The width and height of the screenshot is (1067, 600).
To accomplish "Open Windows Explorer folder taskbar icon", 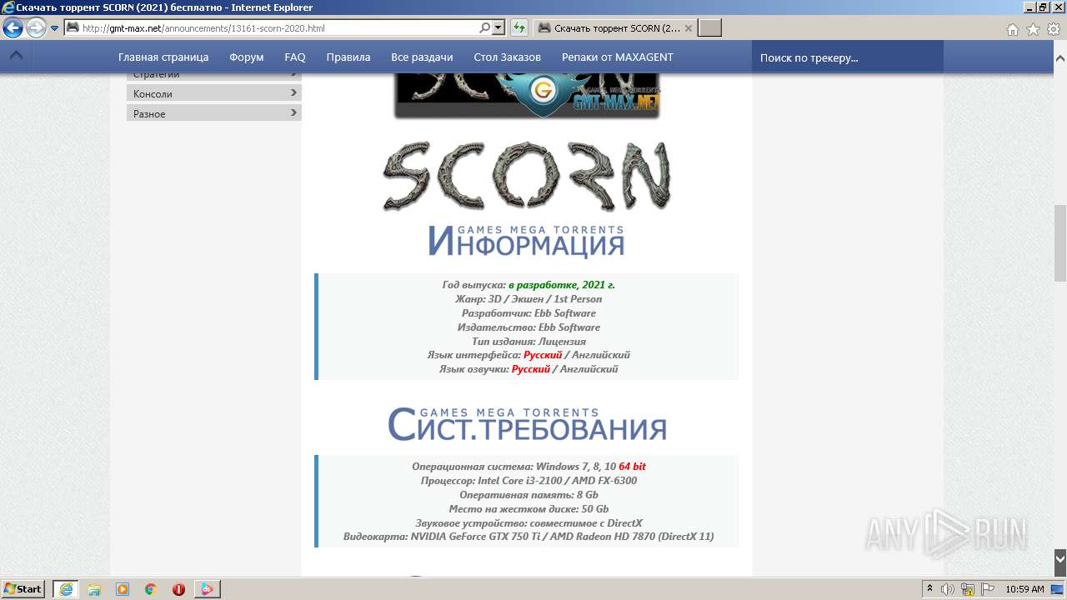I will 94,588.
